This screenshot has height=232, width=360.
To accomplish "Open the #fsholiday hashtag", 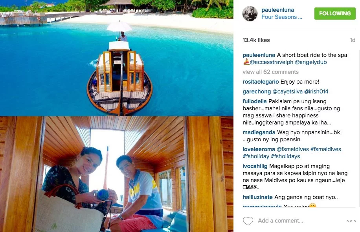I will coord(256,156).
